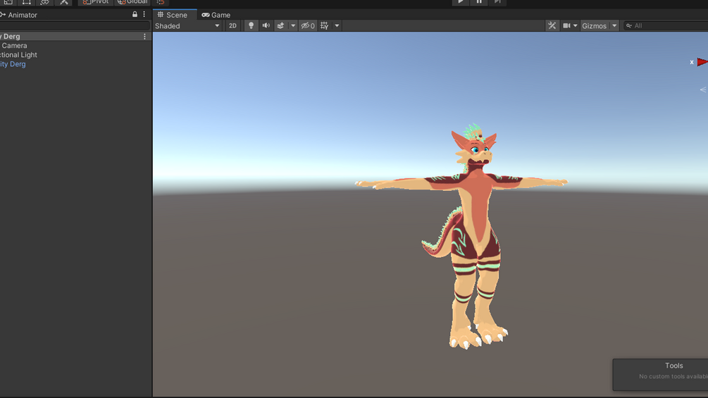Open the Animator panel tab
Screen dimensions: 708x398
tap(19, 15)
